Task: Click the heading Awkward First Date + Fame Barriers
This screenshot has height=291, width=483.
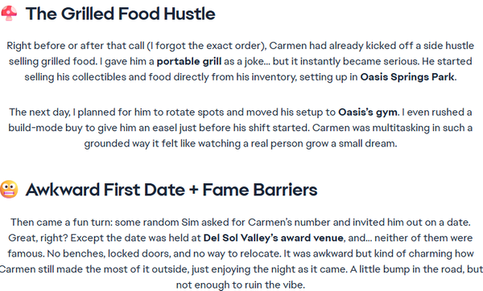Action: [x=171, y=190]
